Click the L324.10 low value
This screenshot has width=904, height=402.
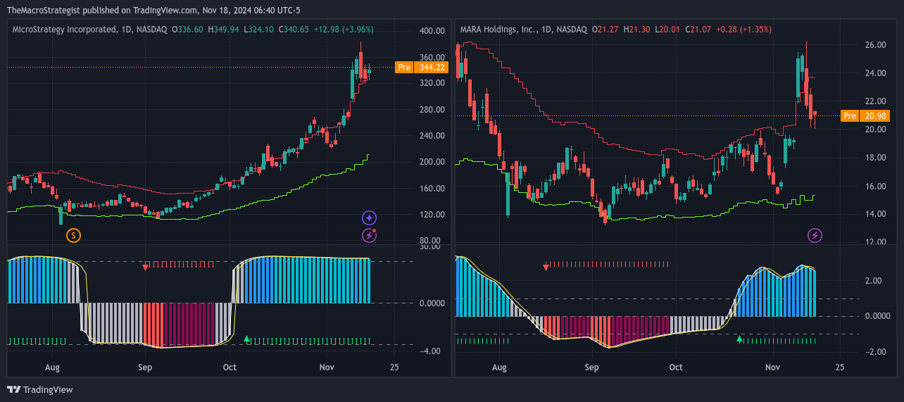(x=260, y=30)
